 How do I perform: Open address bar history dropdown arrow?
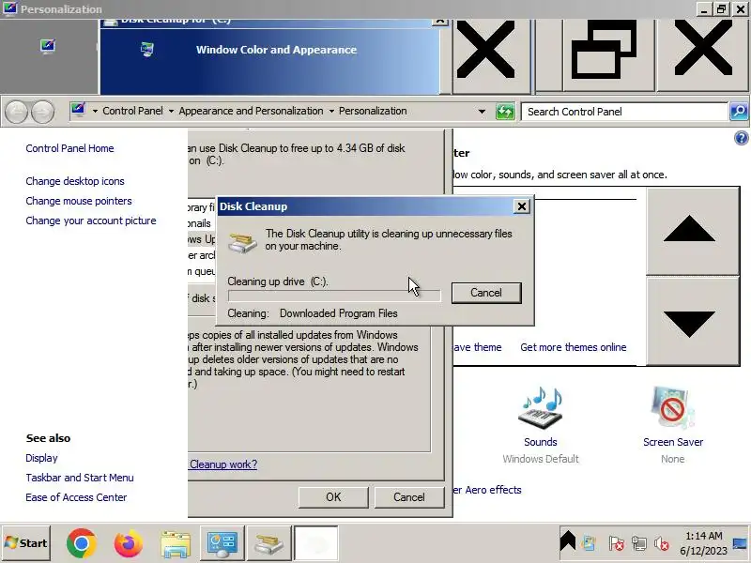click(482, 112)
